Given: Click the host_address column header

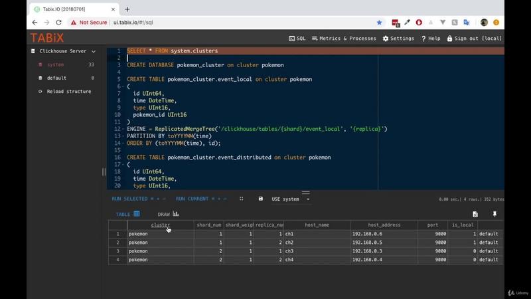Looking at the screenshot, I should 384,225.
